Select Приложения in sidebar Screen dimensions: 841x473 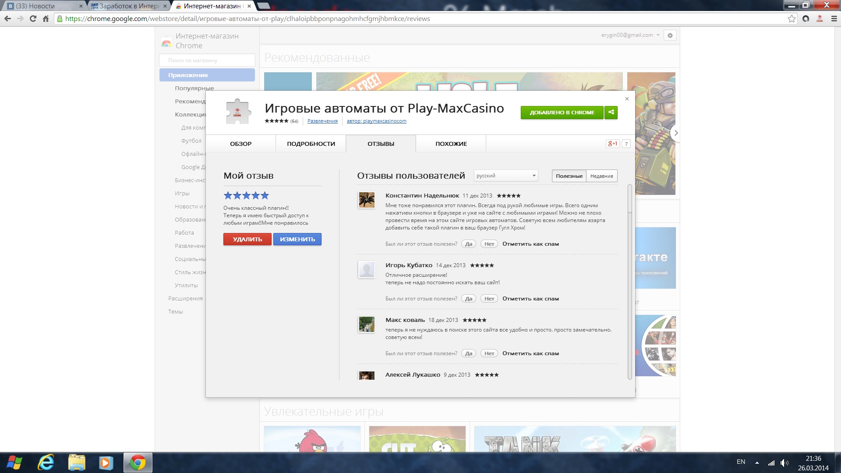pyautogui.click(x=207, y=75)
